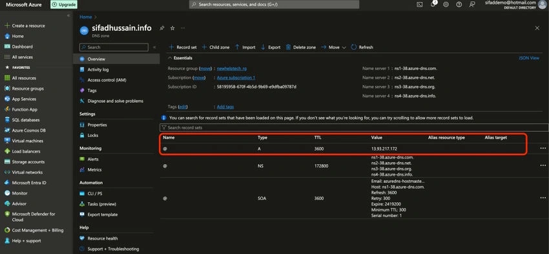Open Resource health
Viewport: 549px width, 254px height.
(x=102, y=238)
